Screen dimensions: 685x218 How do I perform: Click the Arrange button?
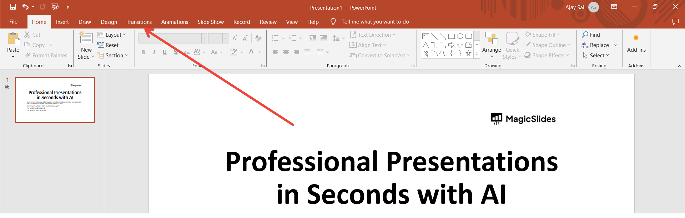click(x=492, y=45)
